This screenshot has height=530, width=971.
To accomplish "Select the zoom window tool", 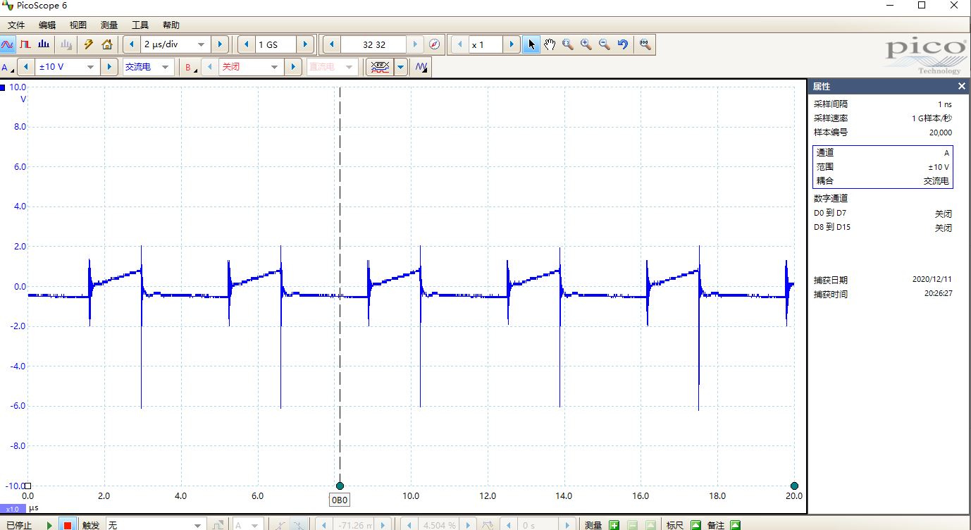I will click(x=568, y=44).
